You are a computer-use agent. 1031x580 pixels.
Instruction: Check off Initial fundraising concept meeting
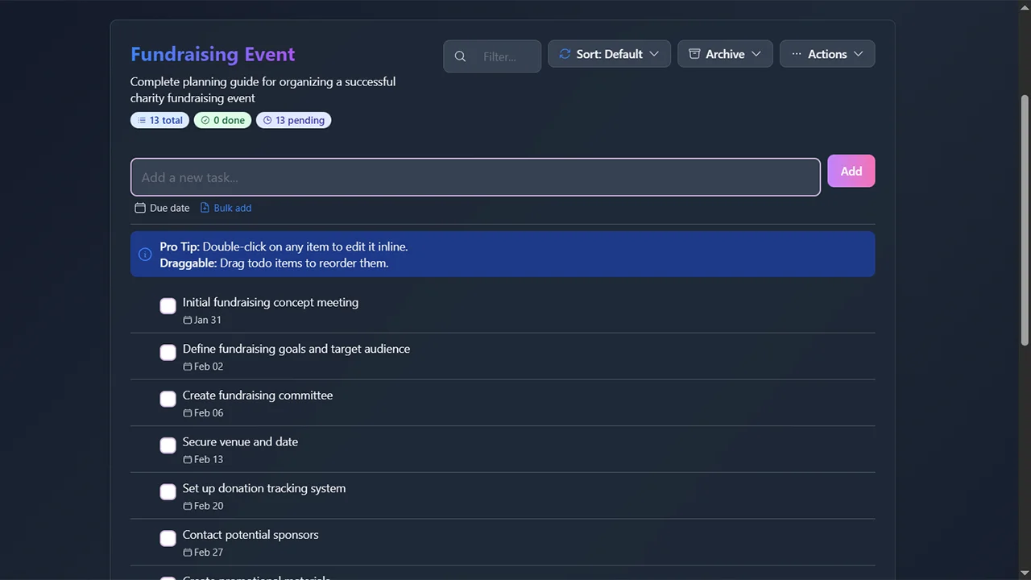pos(168,306)
